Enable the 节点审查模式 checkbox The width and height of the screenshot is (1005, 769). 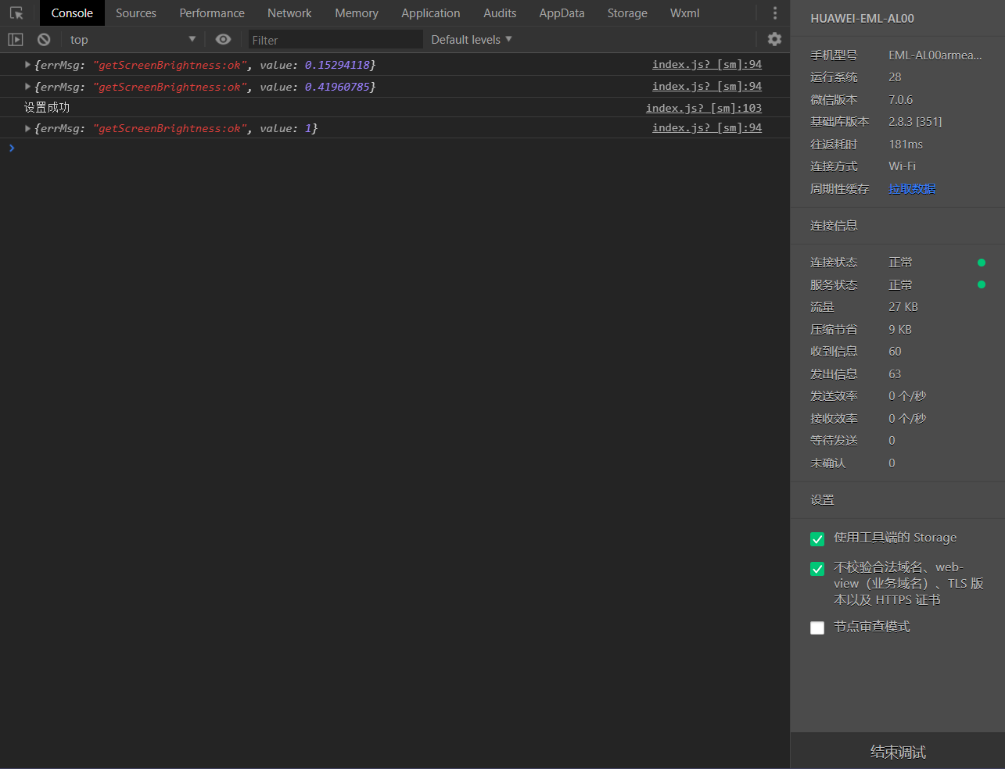point(817,628)
